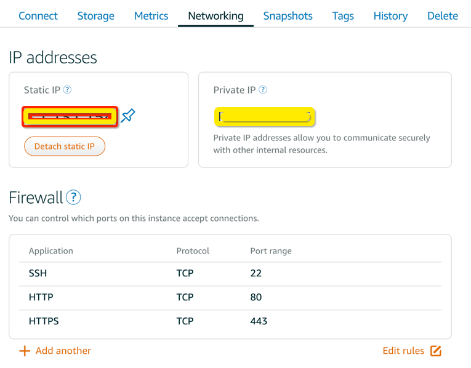Click the blue pin icon beside static IP

coord(128,116)
